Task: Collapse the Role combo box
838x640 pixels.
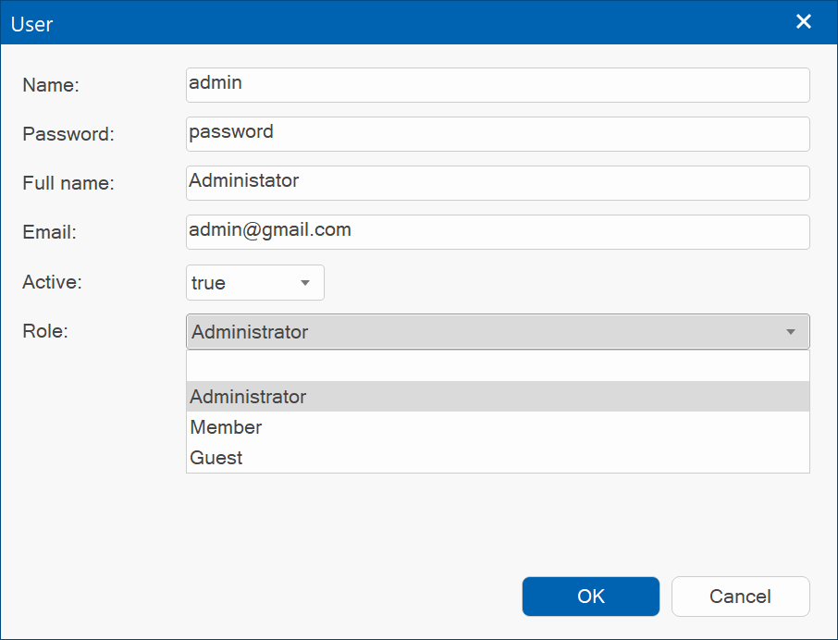Action: point(498,332)
